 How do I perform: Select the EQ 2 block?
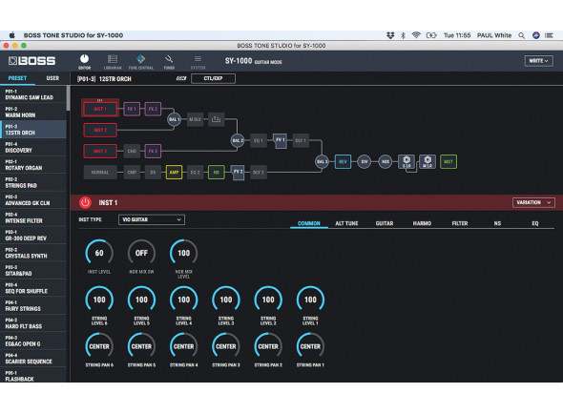point(195,173)
